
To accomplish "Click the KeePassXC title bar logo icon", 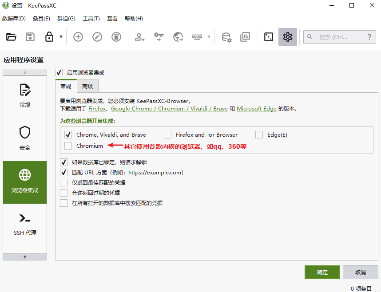I will [x=6, y=5].
